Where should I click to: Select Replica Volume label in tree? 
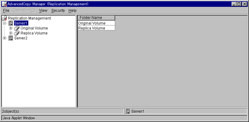34,33
